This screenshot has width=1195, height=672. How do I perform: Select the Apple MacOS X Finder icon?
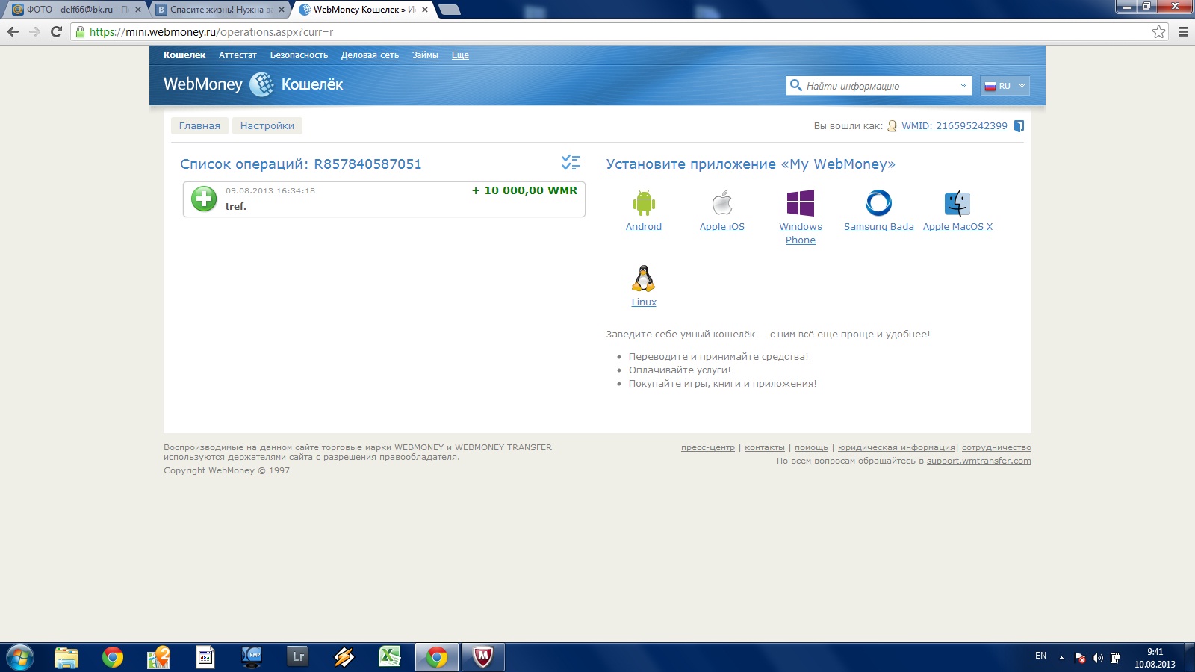coord(957,203)
